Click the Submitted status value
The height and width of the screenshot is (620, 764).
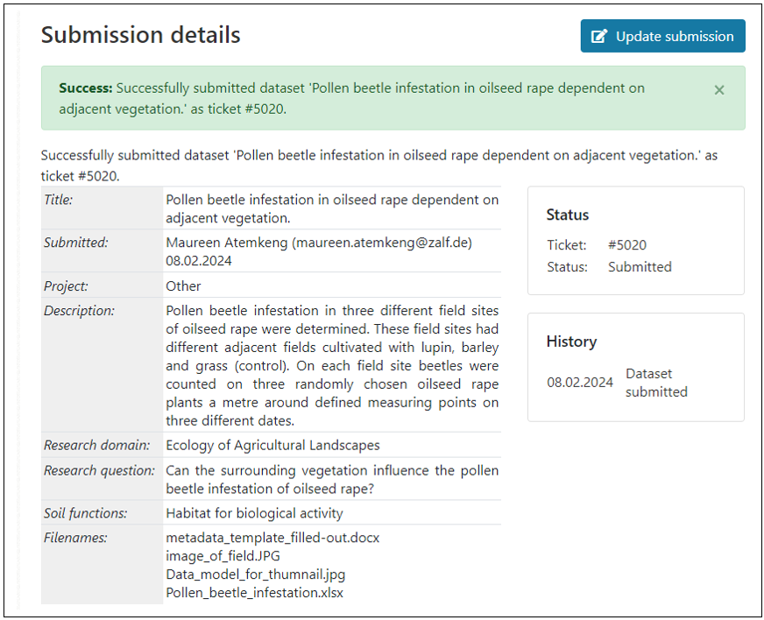[640, 267]
